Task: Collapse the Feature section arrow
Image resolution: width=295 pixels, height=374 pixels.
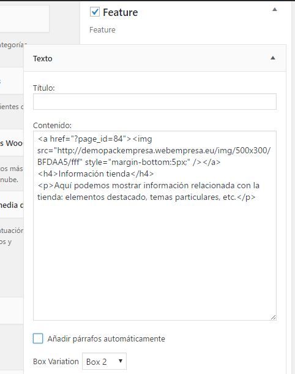Action: coord(275,10)
